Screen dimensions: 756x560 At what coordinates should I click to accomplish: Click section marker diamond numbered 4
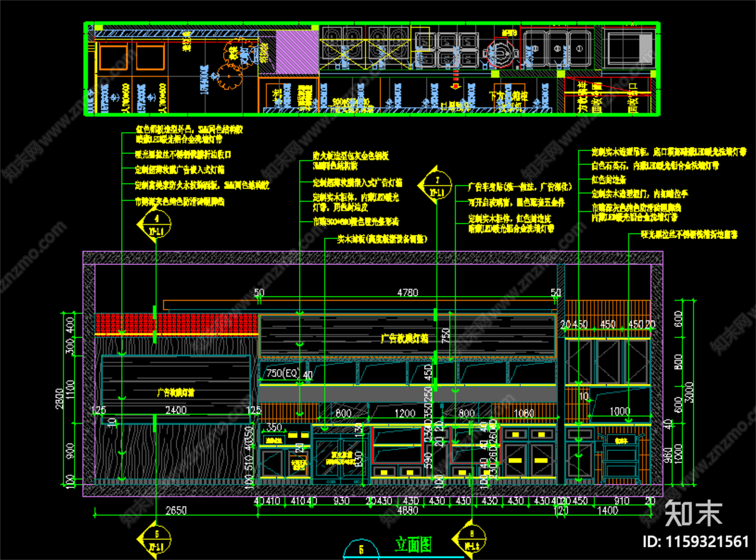click(155, 224)
